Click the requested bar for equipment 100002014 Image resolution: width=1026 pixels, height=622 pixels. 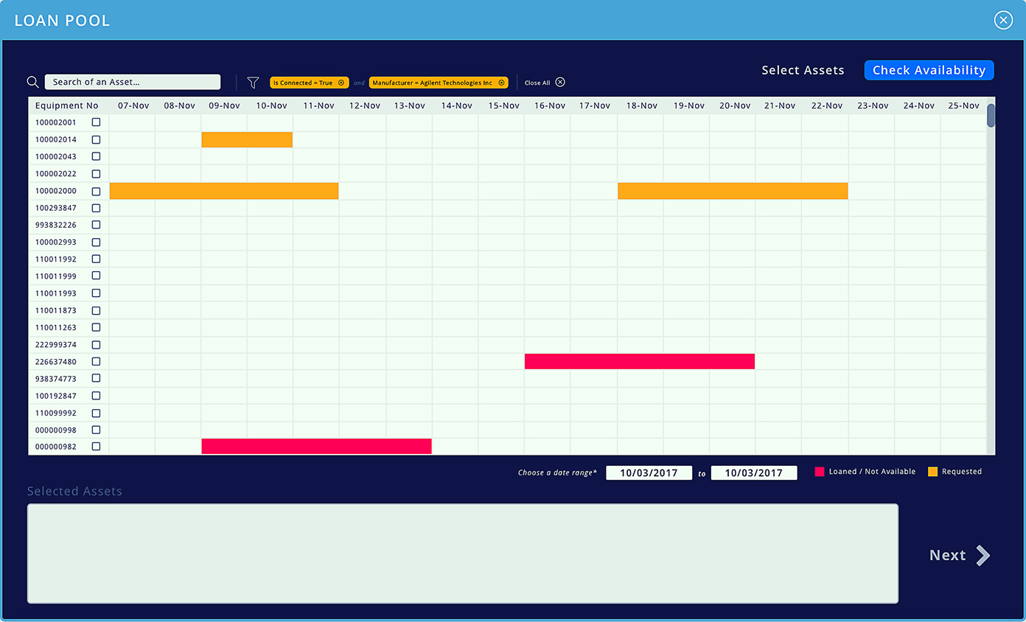247,139
